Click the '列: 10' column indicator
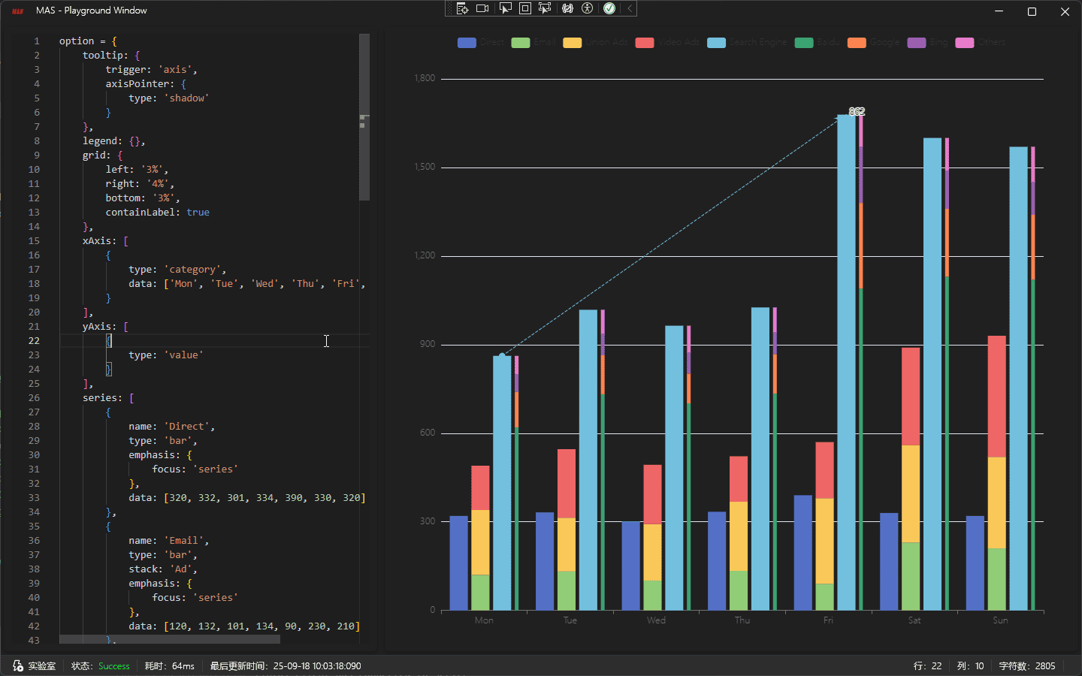Image resolution: width=1082 pixels, height=676 pixels. tap(971, 666)
